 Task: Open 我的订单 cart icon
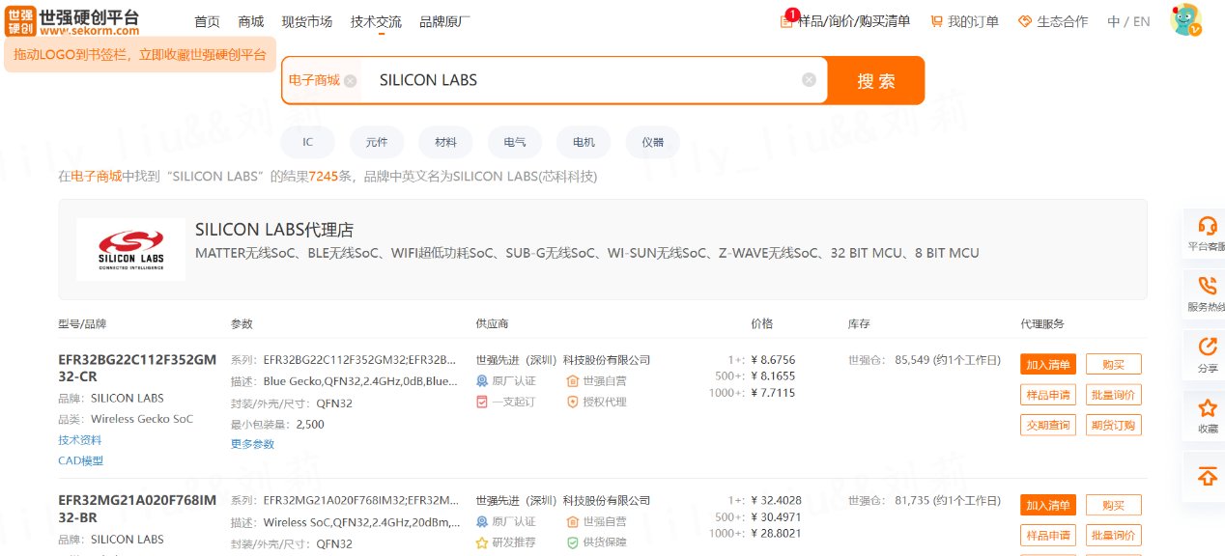(936, 21)
